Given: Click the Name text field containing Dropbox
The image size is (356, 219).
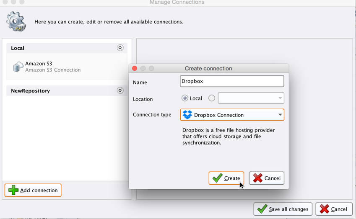Looking at the screenshot, I should pyautogui.click(x=232, y=81).
